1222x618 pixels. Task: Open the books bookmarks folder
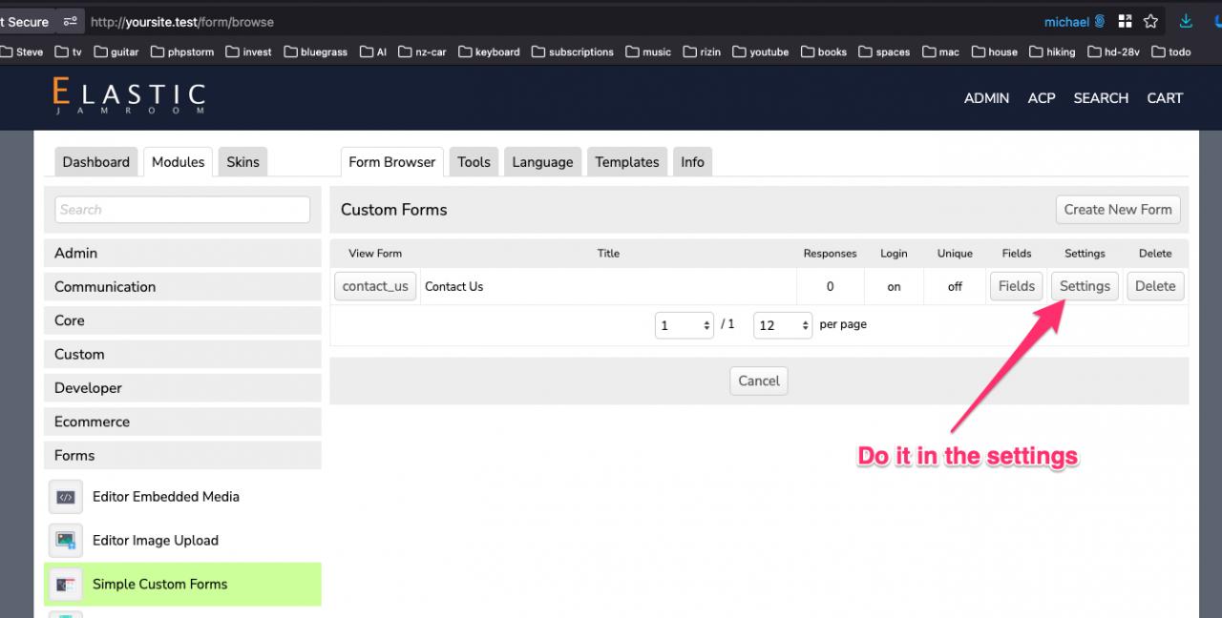[824, 51]
